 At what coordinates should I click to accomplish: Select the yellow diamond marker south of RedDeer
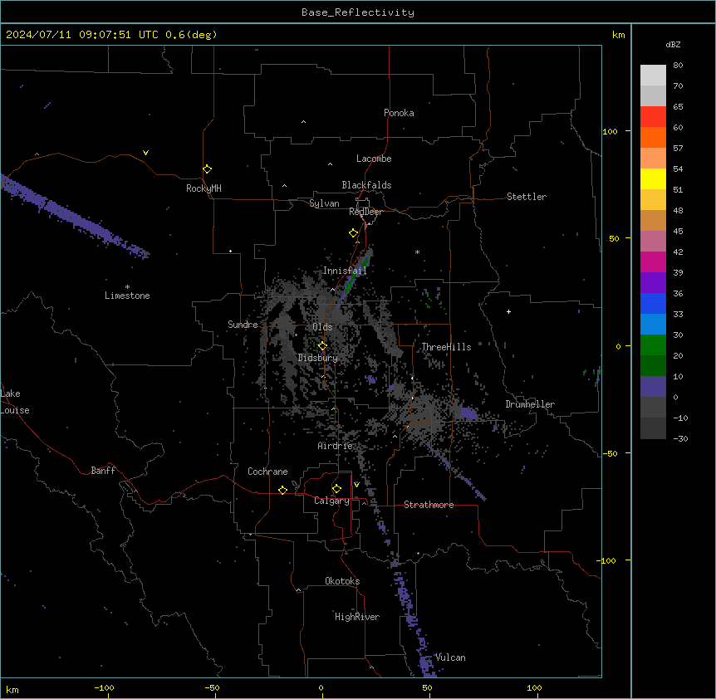(353, 233)
